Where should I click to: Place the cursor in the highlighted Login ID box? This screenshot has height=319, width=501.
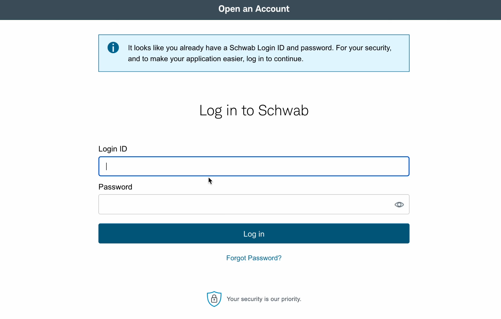[x=254, y=166]
